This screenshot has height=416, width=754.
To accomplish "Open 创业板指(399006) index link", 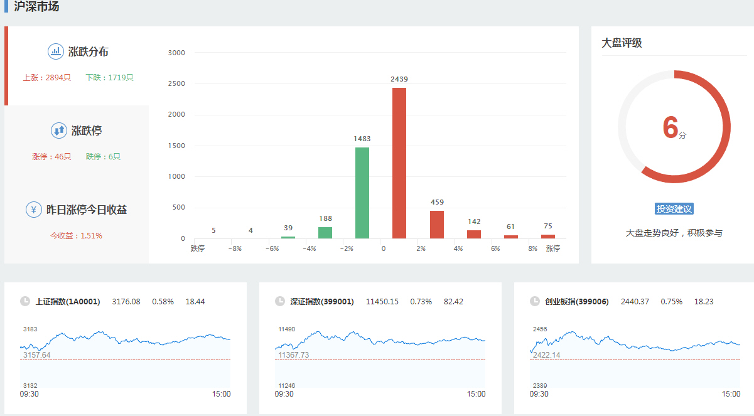I will [x=576, y=302].
